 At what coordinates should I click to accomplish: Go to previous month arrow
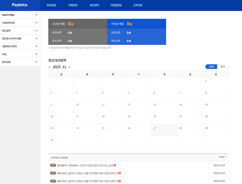[49, 67]
